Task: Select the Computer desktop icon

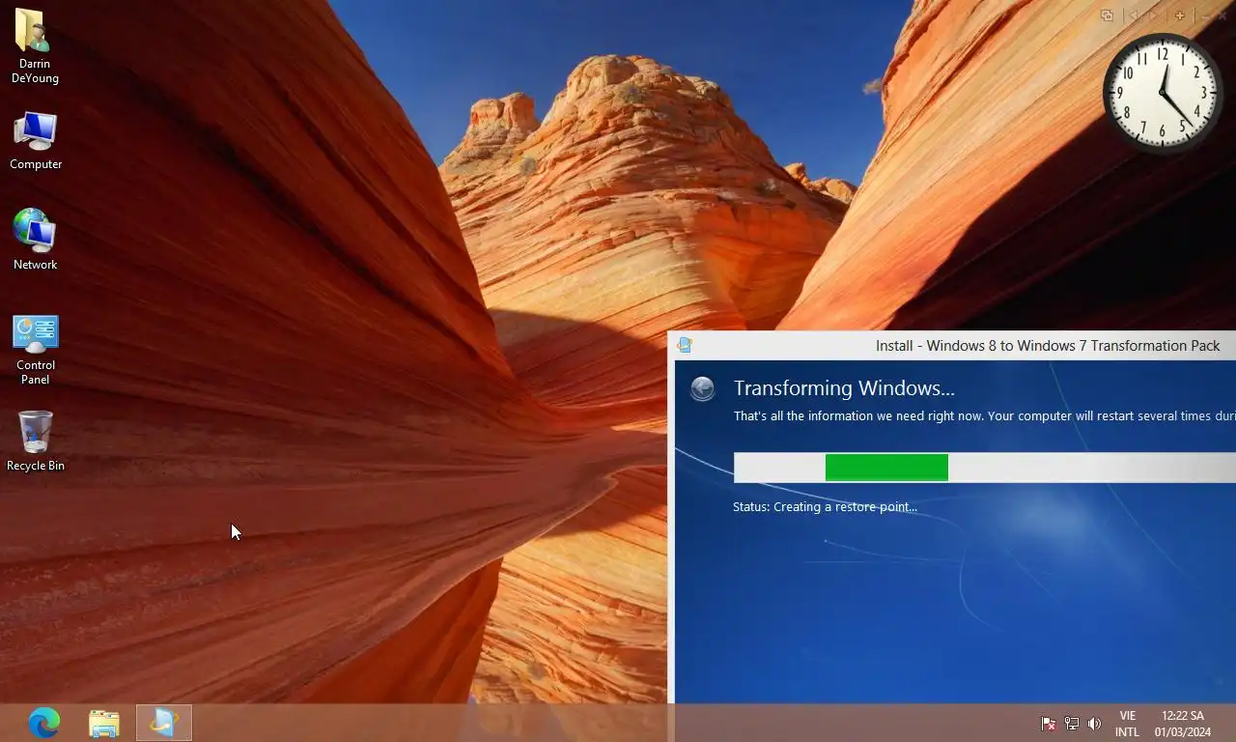Action: pyautogui.click(x=36, y=141)
